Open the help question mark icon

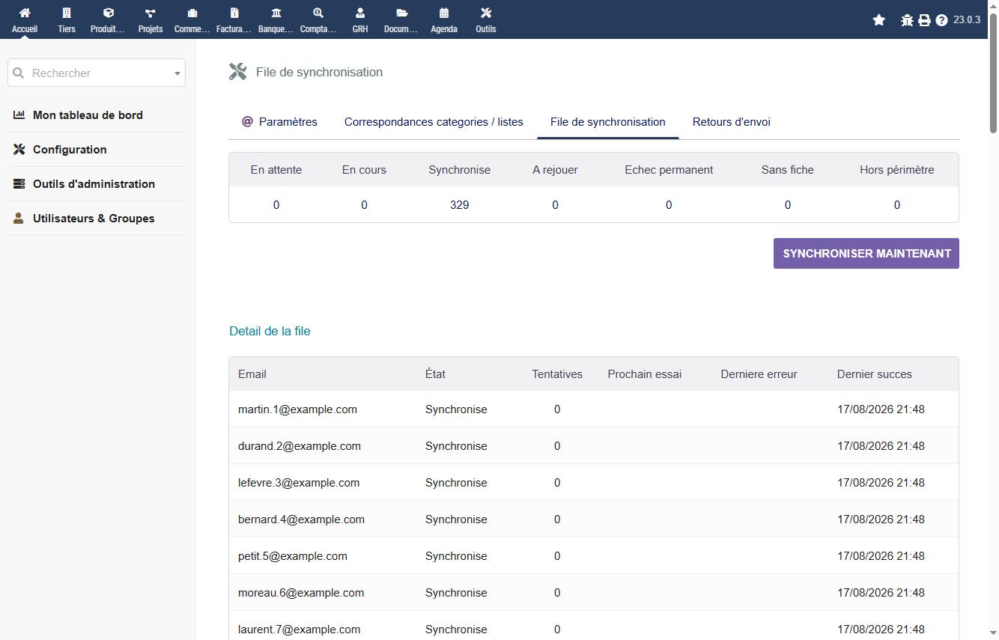[941, 20]
